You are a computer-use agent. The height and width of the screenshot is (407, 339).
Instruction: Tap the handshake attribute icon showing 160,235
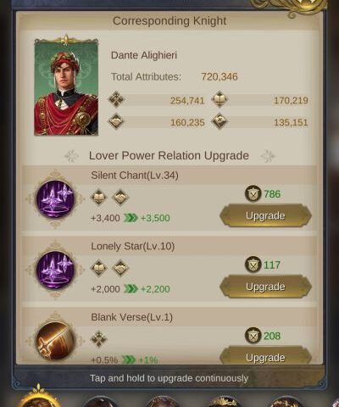pyautogui.click(x=116, y=121)
